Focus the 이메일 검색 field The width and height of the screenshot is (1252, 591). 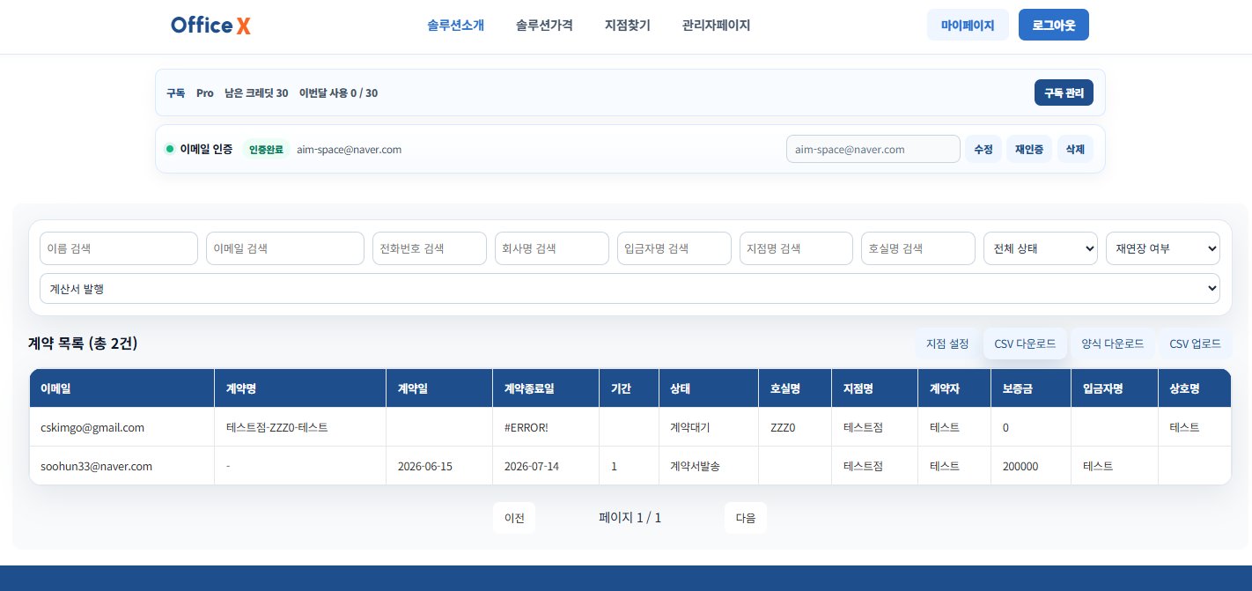pos(285,248)
